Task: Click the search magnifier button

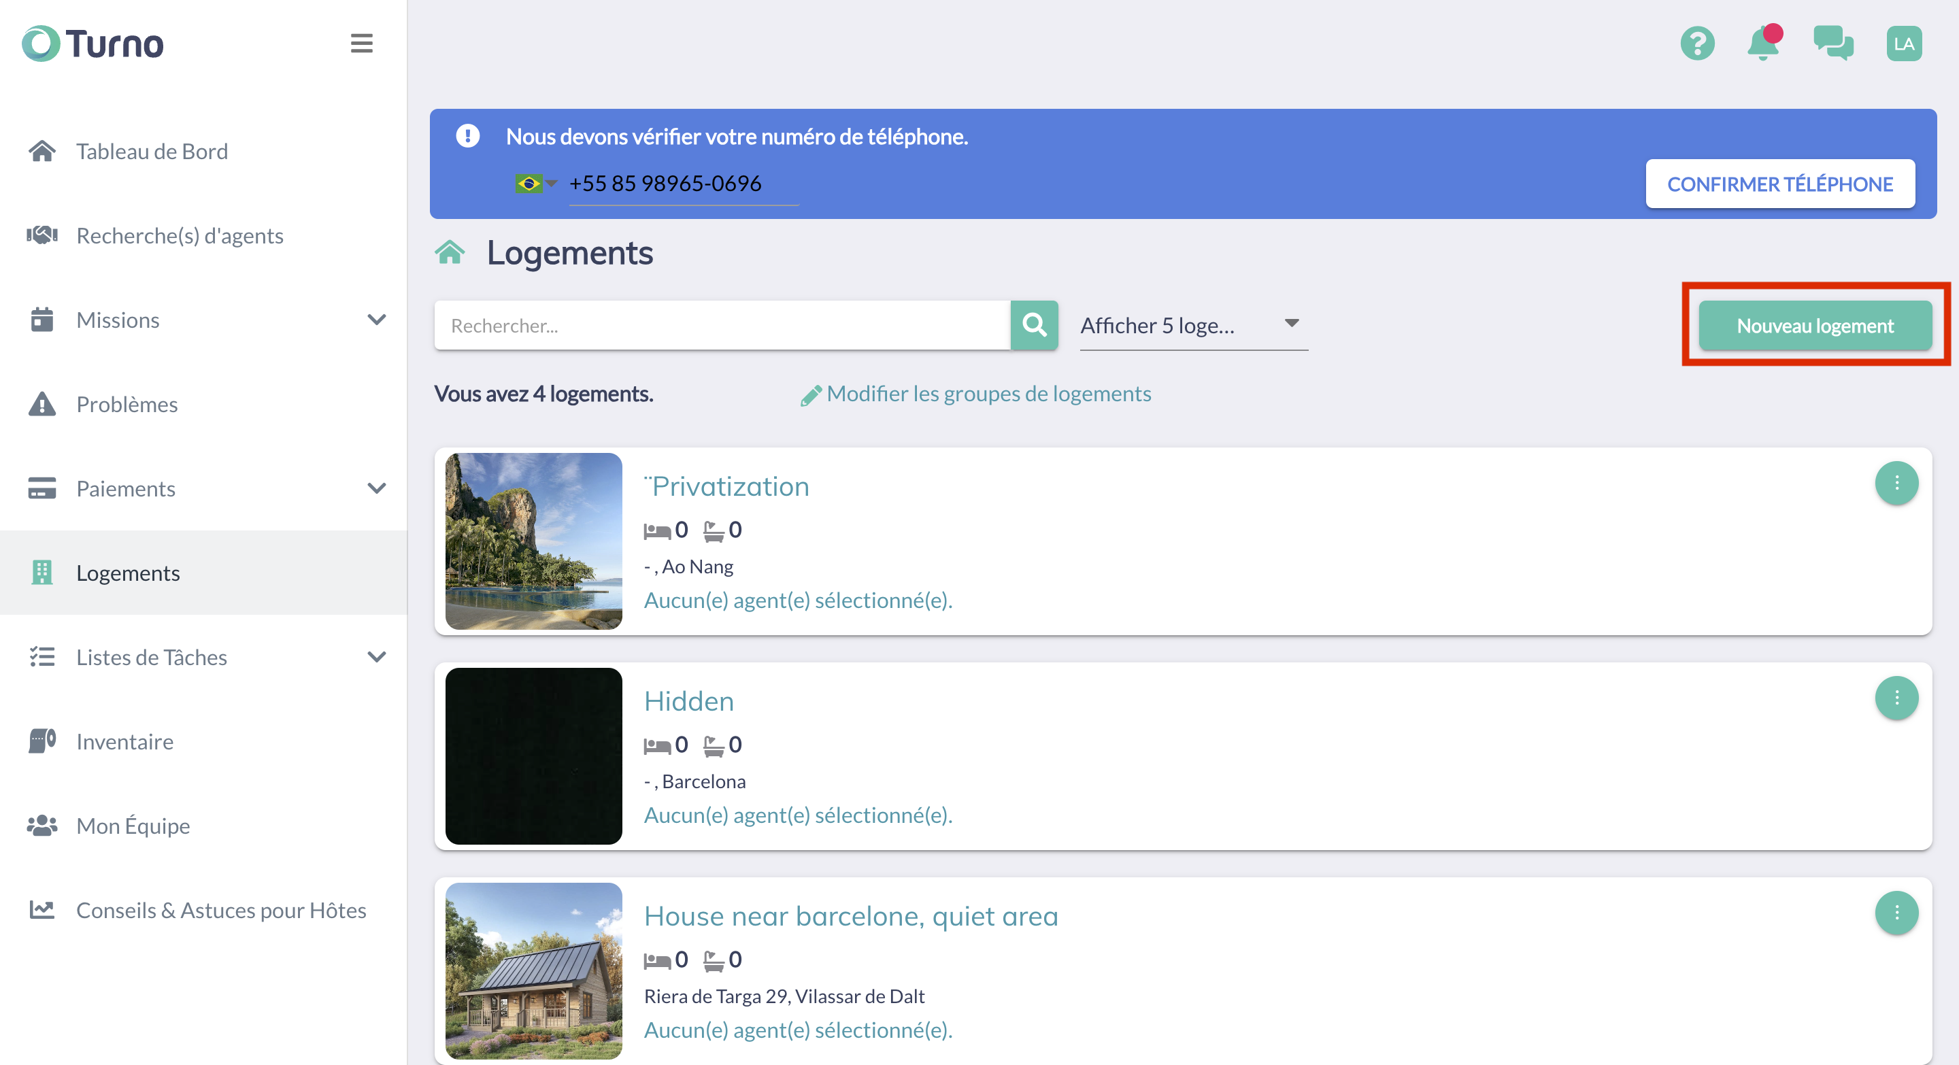Action: coord(1034,325)
